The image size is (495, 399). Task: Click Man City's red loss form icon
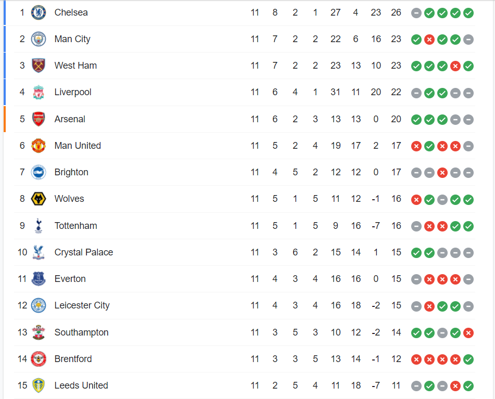[429, 40]
